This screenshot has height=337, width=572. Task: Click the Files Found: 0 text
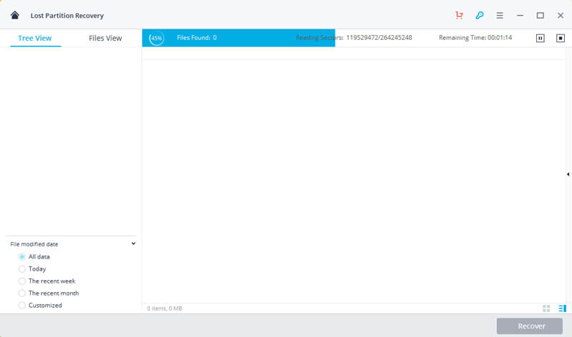click(x=197, y=38)
